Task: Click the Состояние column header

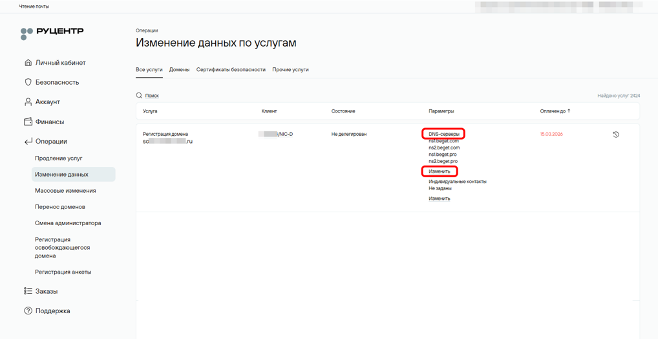Action: click(343, 111)
